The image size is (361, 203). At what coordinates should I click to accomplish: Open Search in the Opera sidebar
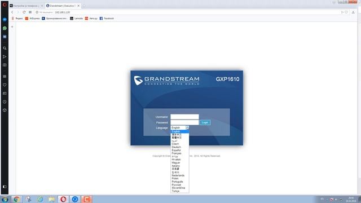(5, 48)
